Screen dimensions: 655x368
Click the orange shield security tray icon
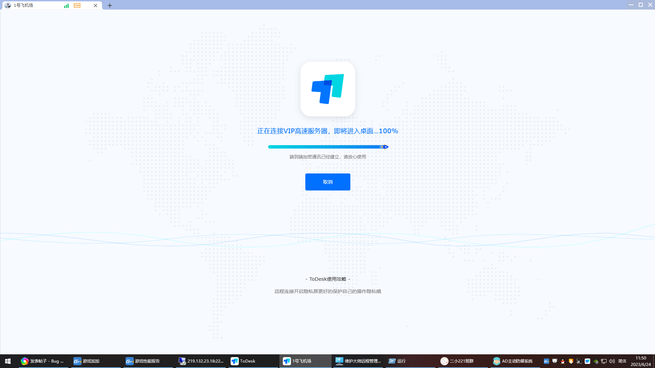571,361
